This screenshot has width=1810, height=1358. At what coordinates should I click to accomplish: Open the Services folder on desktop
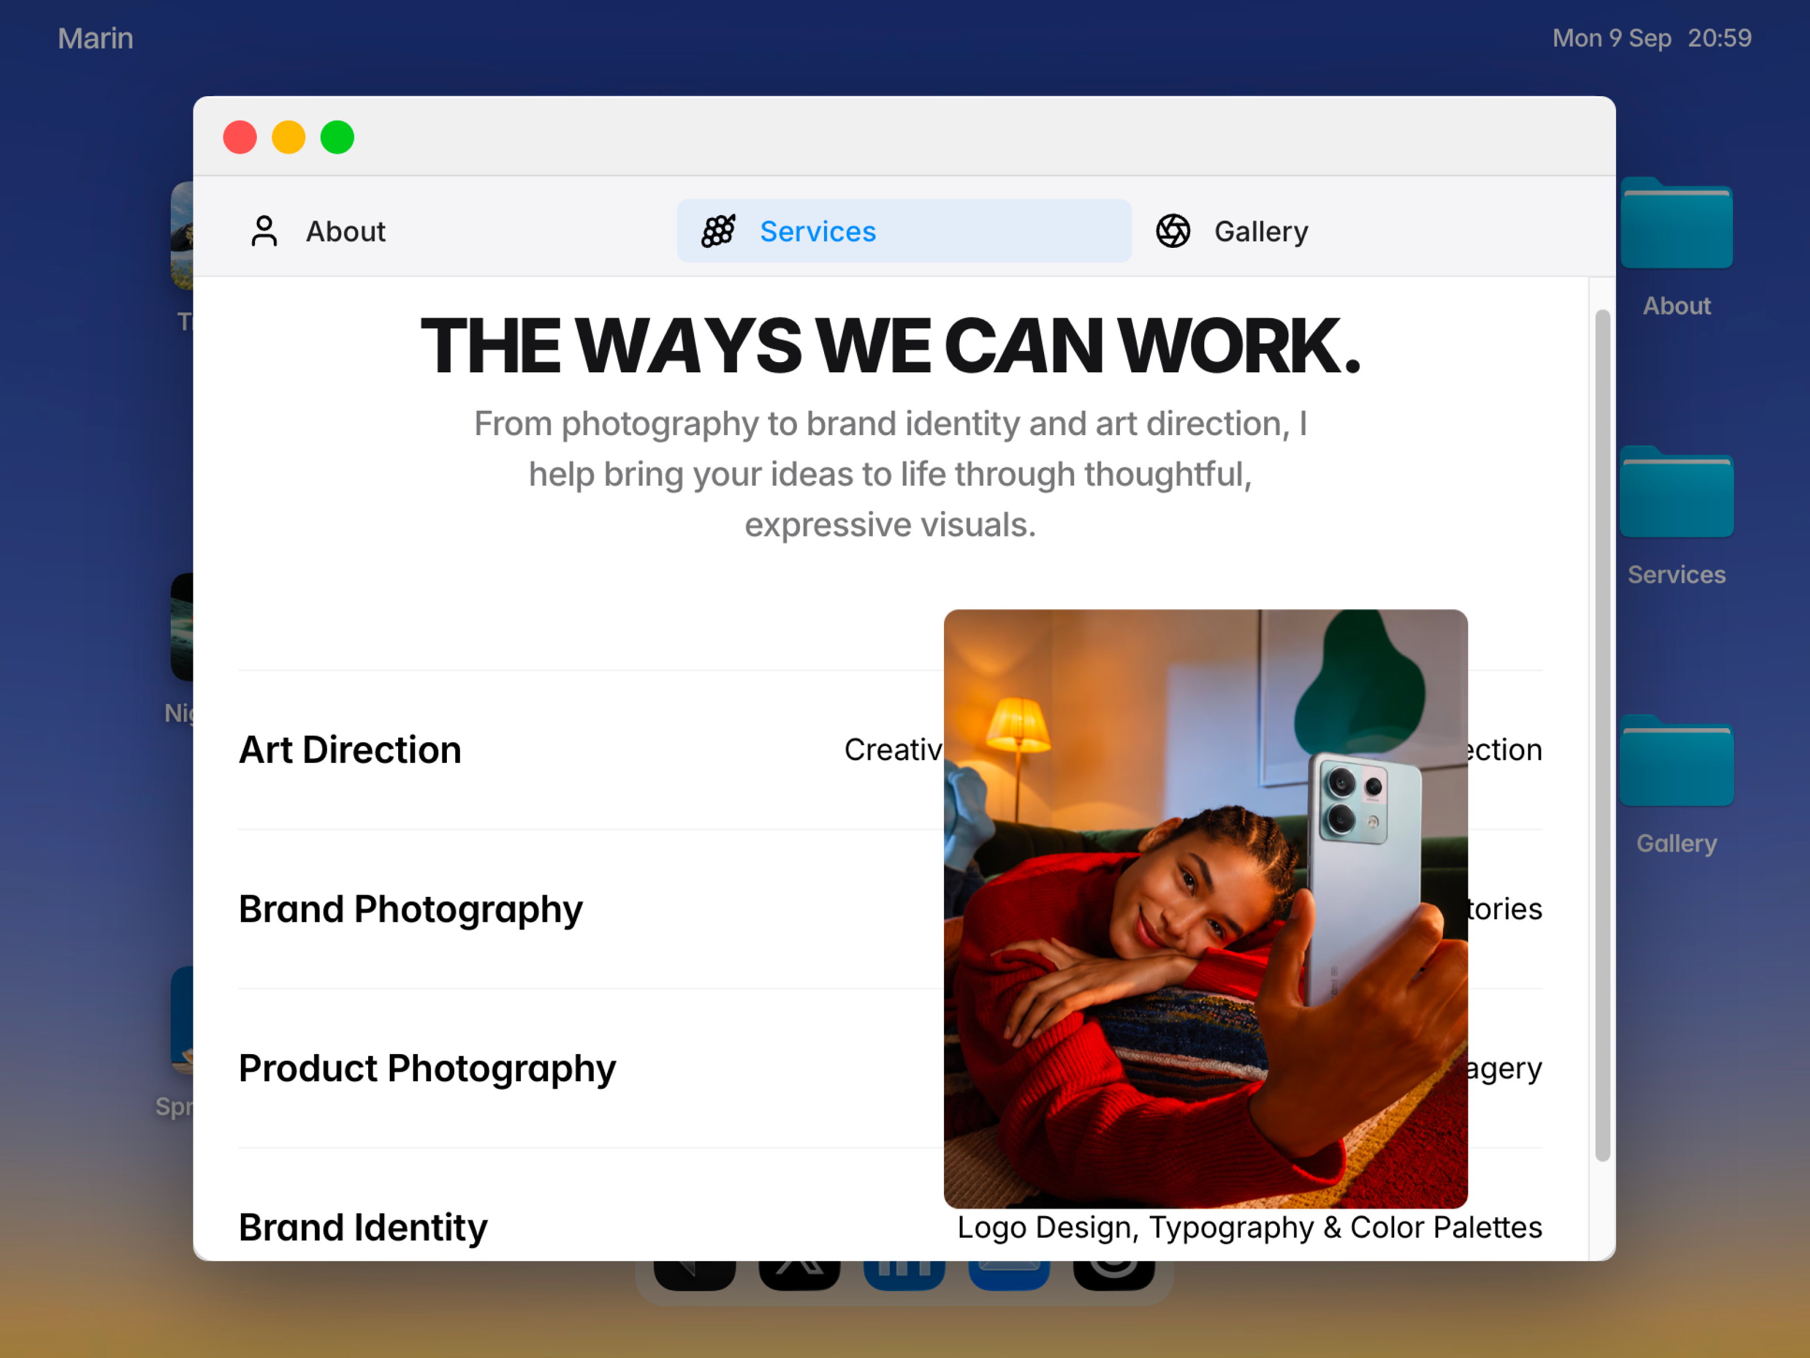coord(1677,515)
